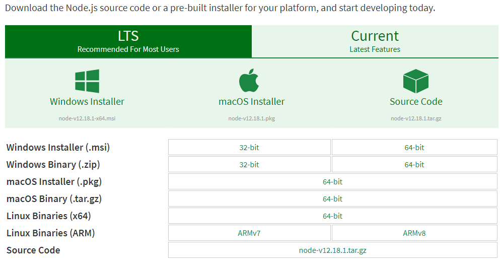Click the Windows logo icon
The width and height of the screenshot is (502, 265).
87,81
